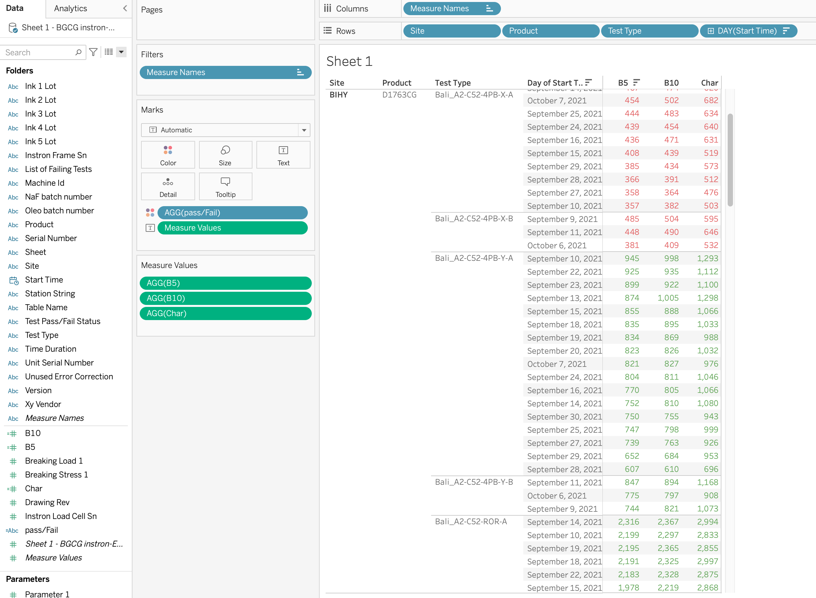The width and height of the screenshot is (816, 598).
Task: Switch to the Analytics tab
Action: [x=71, y=8]
